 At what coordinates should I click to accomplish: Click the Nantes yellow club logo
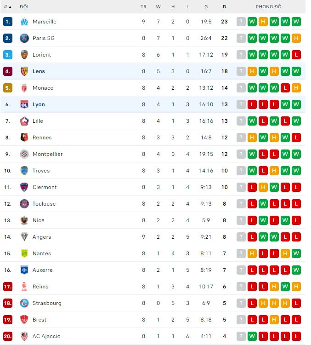24,253
